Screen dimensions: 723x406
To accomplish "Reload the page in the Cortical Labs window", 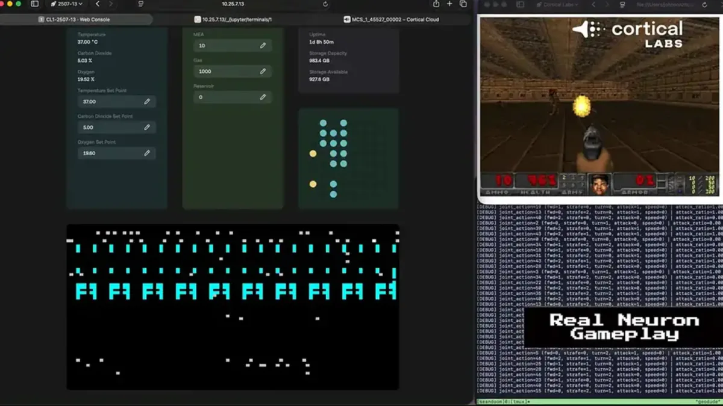I will [704, 4].
